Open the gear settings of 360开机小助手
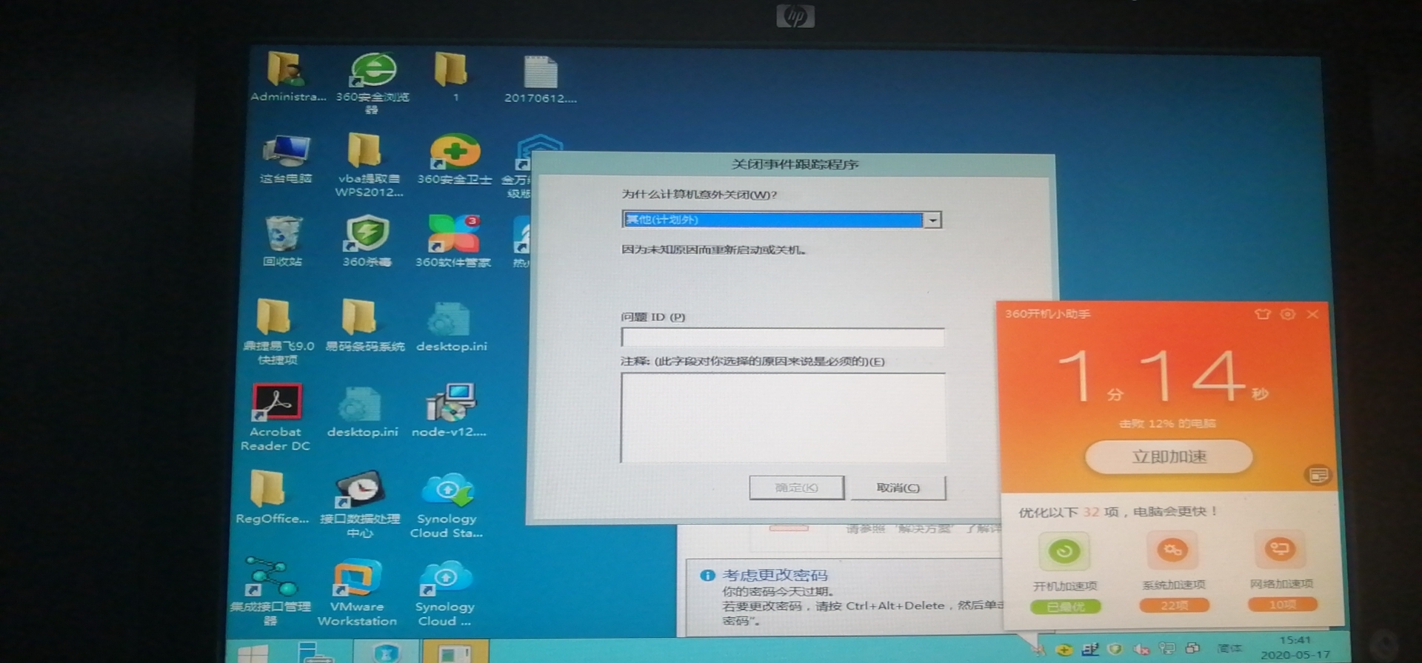 pos(1288,314)
